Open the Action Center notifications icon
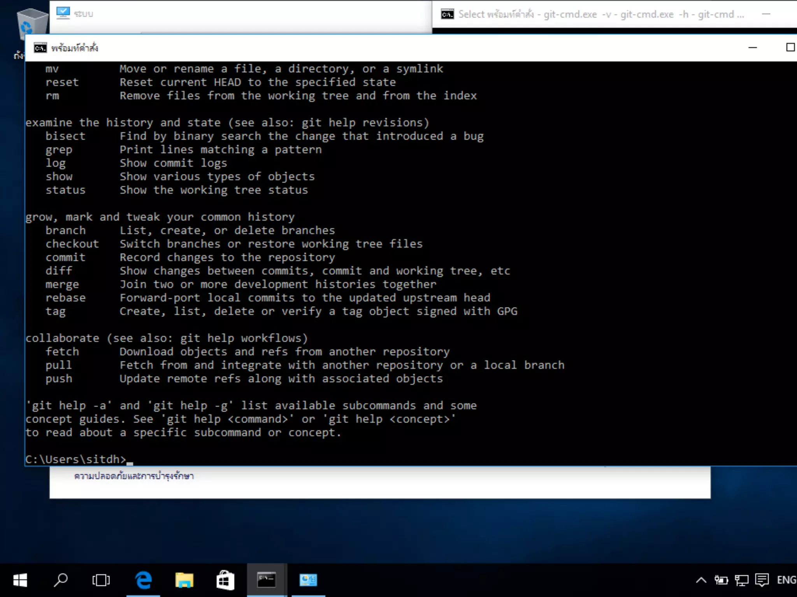Image resolution: width=797 pixels, height=597 pixels. [762, 580]
